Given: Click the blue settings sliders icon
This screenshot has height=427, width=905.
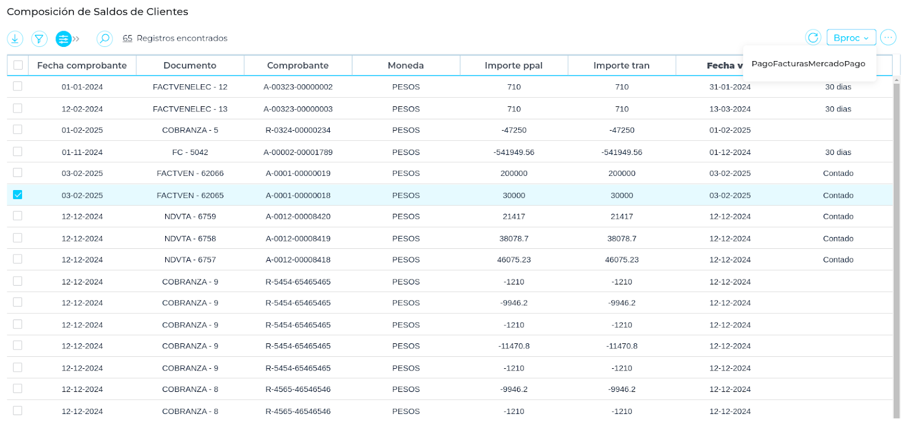Looking at the screenshot, I should pos(63,38).
